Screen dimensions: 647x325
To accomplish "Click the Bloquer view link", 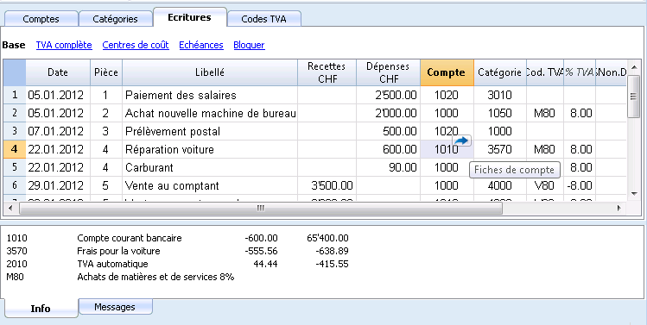I will (x=249, y=45).
